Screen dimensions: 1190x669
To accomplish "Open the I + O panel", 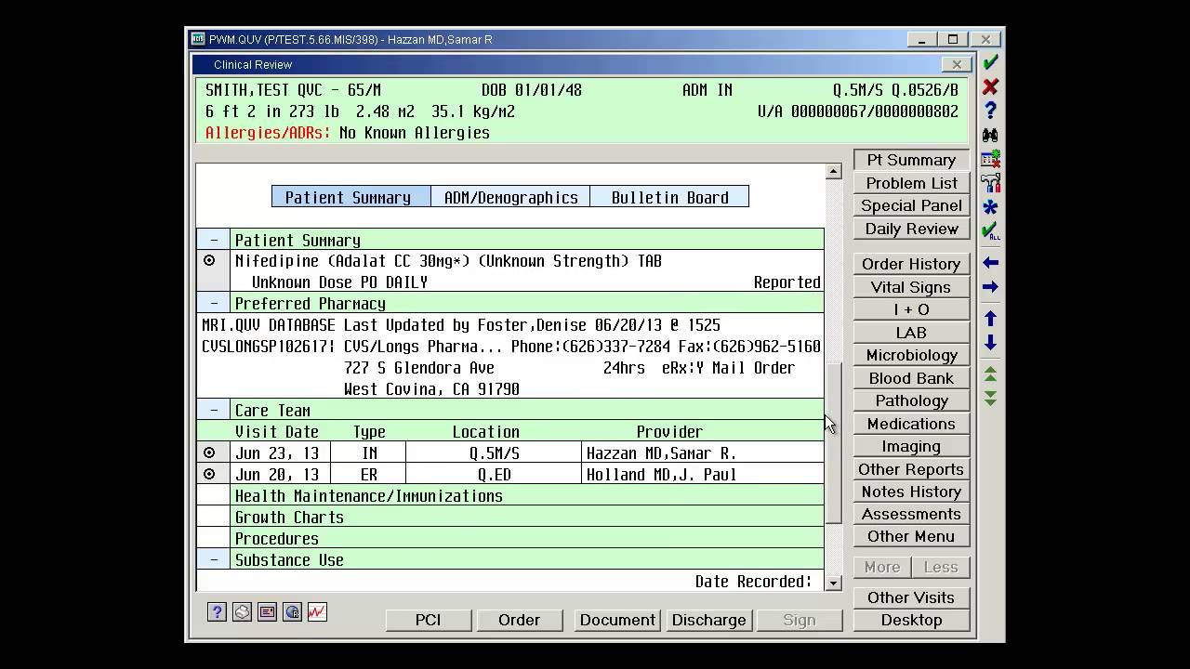I will [x=911, y=309].
